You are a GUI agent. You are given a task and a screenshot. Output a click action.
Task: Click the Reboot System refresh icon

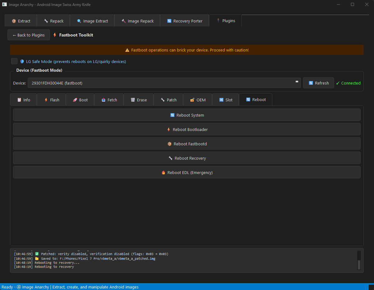click(172, 115)
